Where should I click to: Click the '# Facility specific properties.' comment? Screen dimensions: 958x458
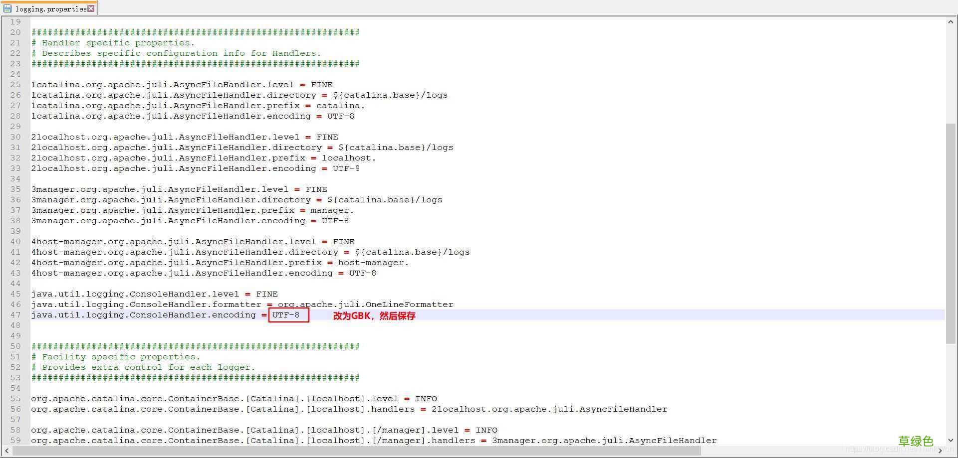pyautogui.click(x=115, y=357)
